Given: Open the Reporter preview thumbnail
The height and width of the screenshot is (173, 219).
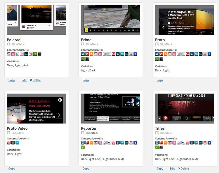Looking at the screenshot, I should pos(110,109).
